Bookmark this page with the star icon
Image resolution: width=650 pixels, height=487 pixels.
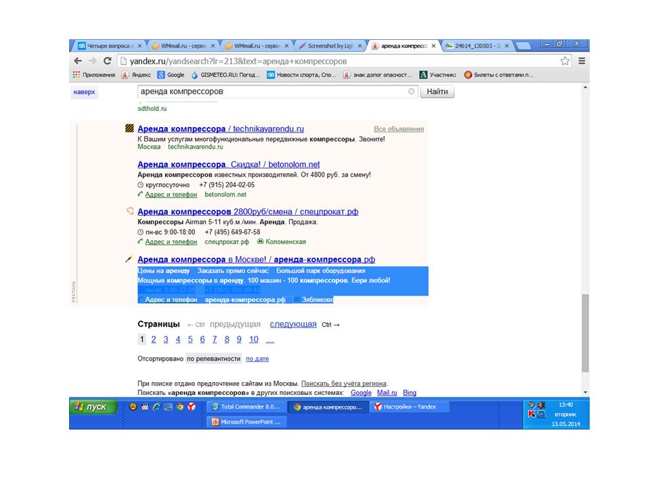click(565, 61)
